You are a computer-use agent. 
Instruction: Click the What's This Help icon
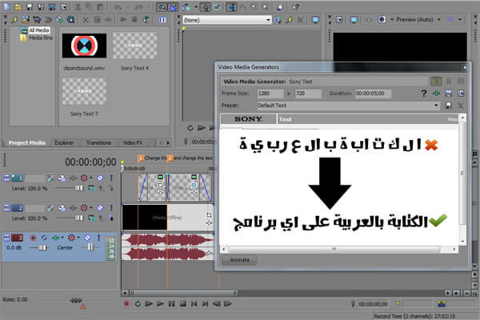[295, 6]
